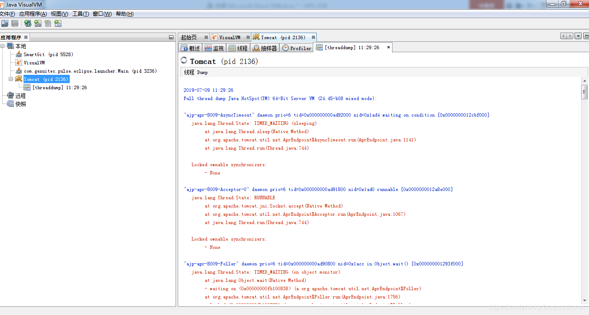Click the "ajp-apr-8009-AsyncTimeout" thread line
The height and width of the screenshot is (315, 589).
(x=336, y=115)
